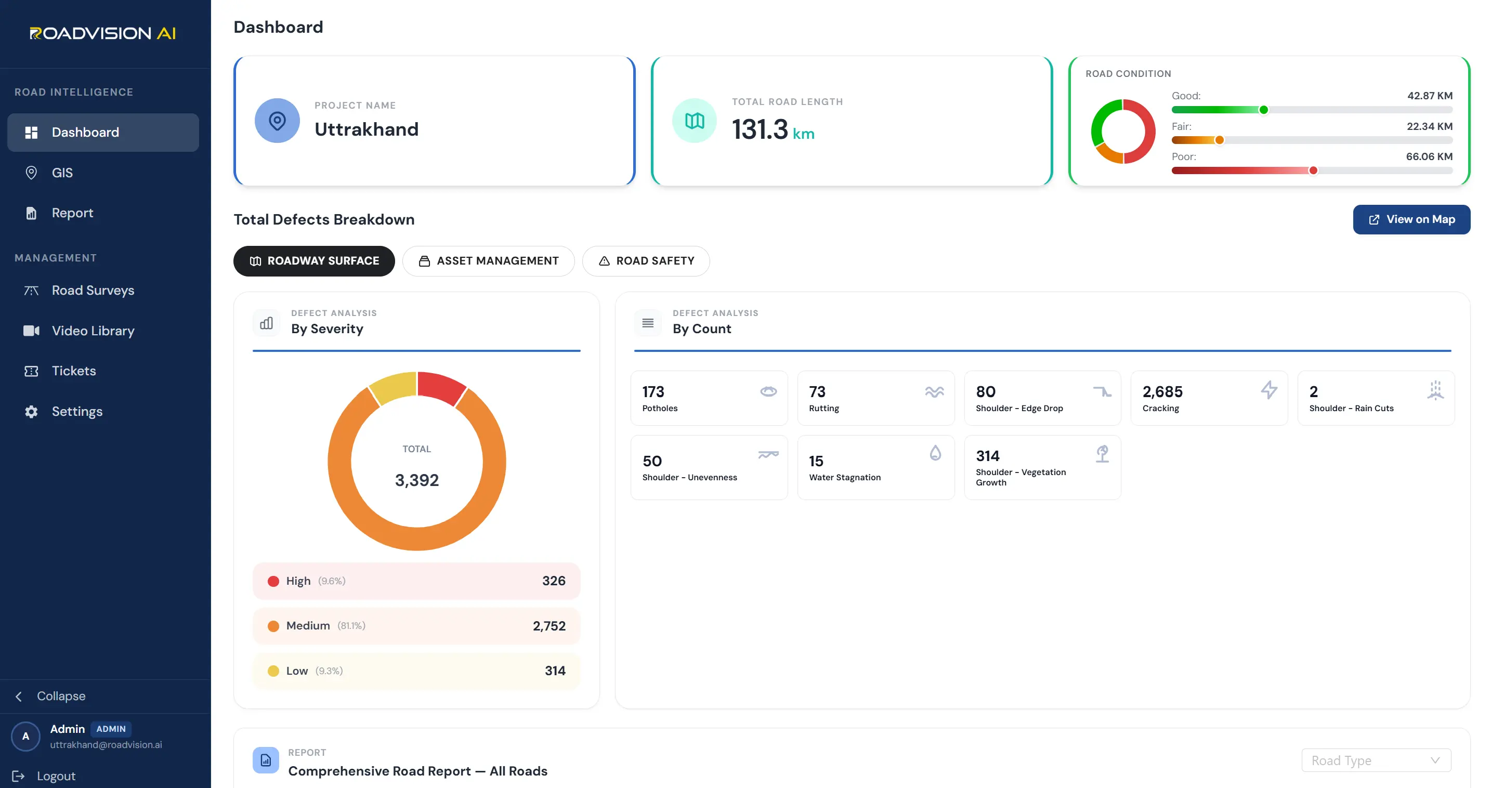This screenshot has height=788, width=1491.
Task: Select the Low severity row
Action: tap(417, 671)
